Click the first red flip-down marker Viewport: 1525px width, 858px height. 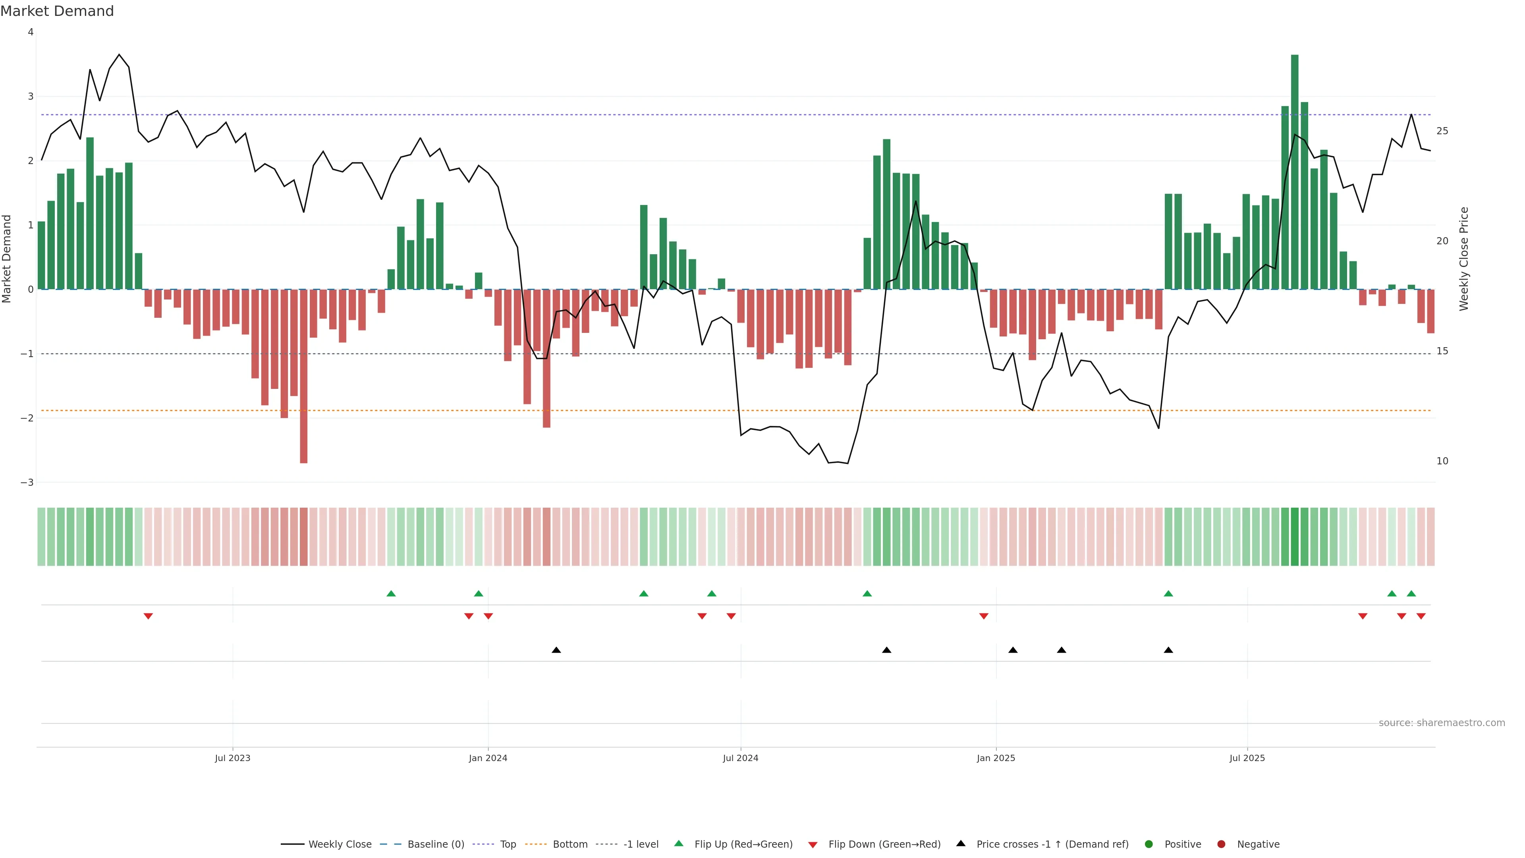click(149, 616)
